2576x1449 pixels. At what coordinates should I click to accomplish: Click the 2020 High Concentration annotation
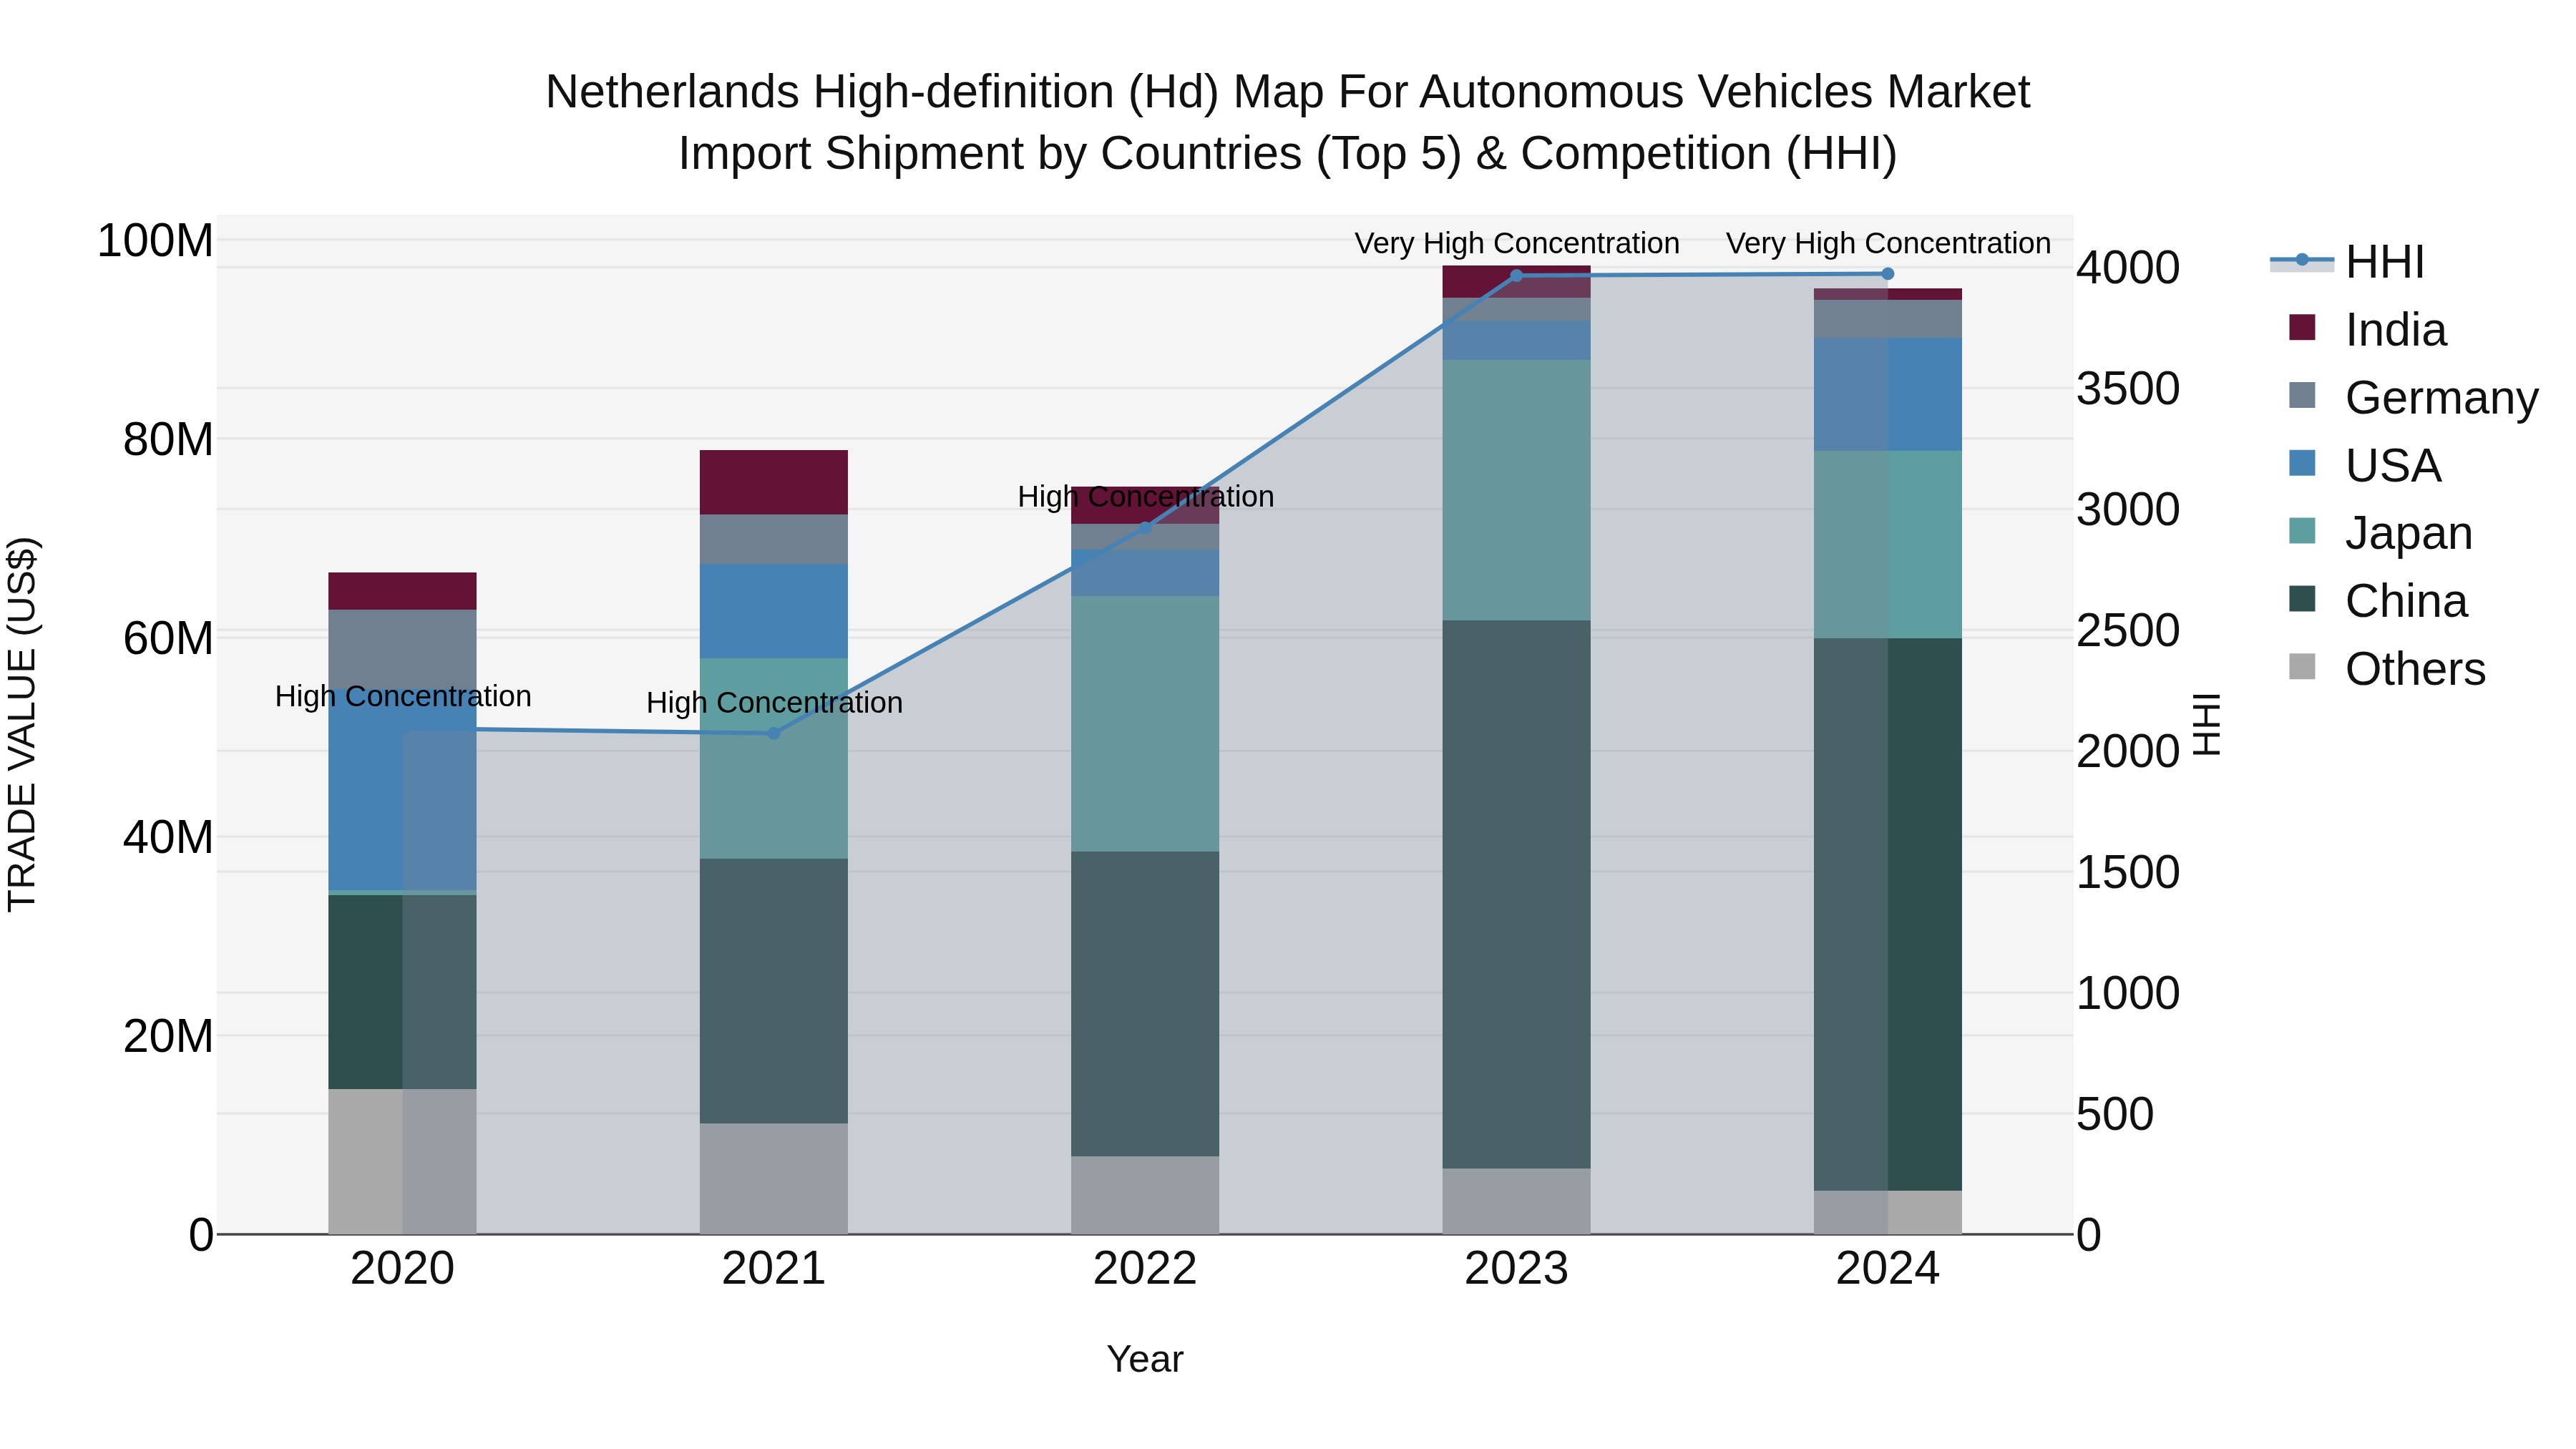[x=403, y=696]
